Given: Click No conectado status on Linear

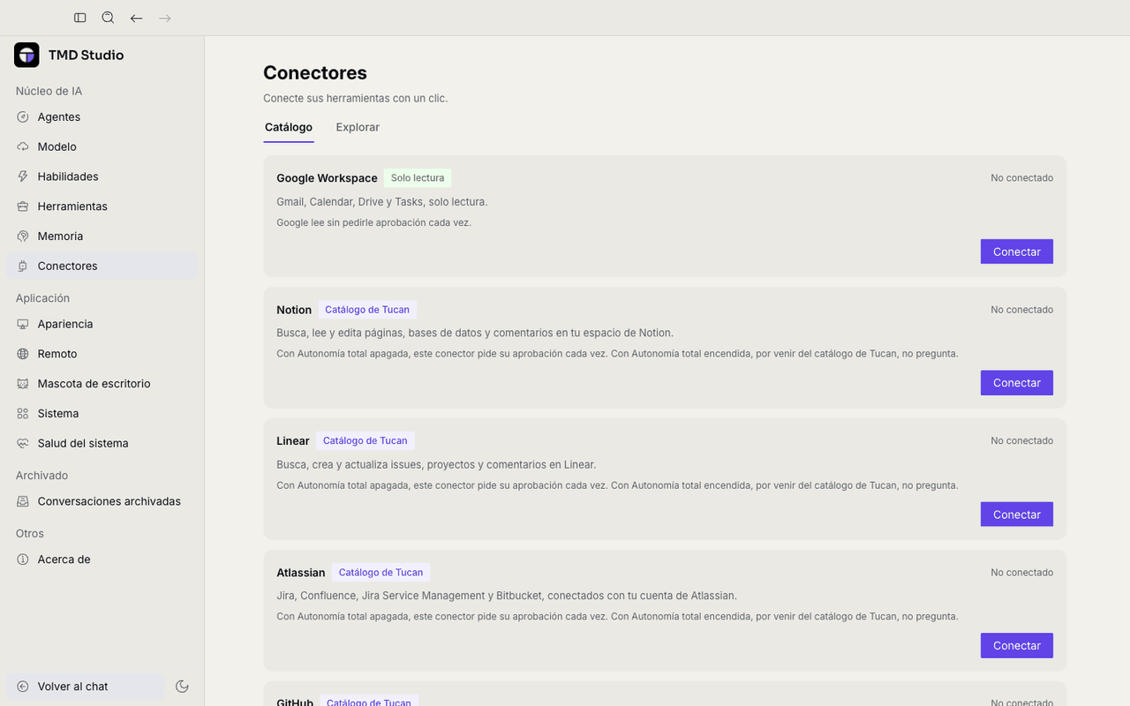Looking at the screenshot, I should [1021, 440].
